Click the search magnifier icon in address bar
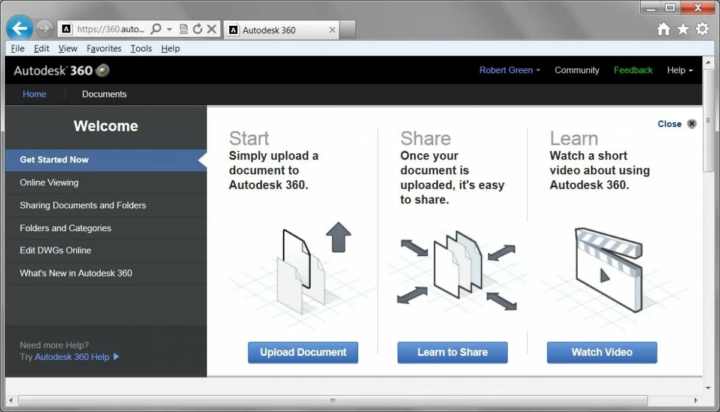This screenshot has width=720, height=412. 156,29
